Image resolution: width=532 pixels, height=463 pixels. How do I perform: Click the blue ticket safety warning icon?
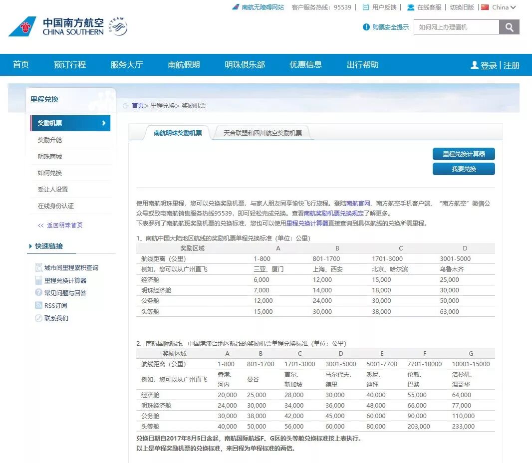(x=366, y=27)
